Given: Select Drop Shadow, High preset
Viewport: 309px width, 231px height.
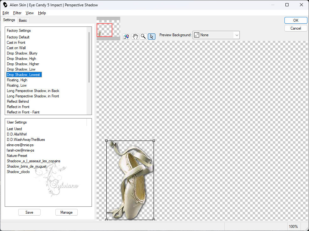Looking at the screenshot, I should tap(21, 58).
